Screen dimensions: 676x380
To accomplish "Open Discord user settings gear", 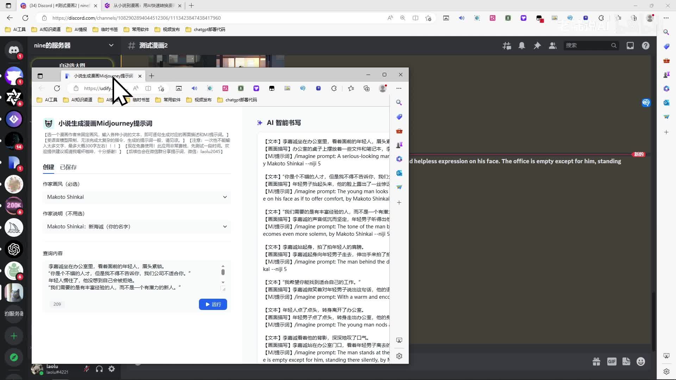I will 112,369.
